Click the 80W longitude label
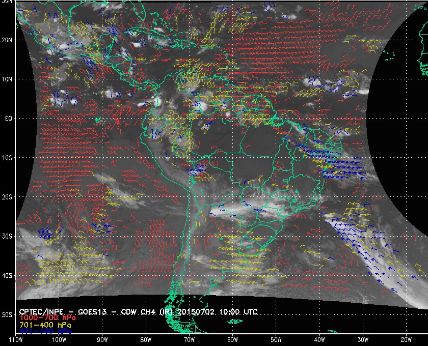Screen dimensions: 428x346 146,340
